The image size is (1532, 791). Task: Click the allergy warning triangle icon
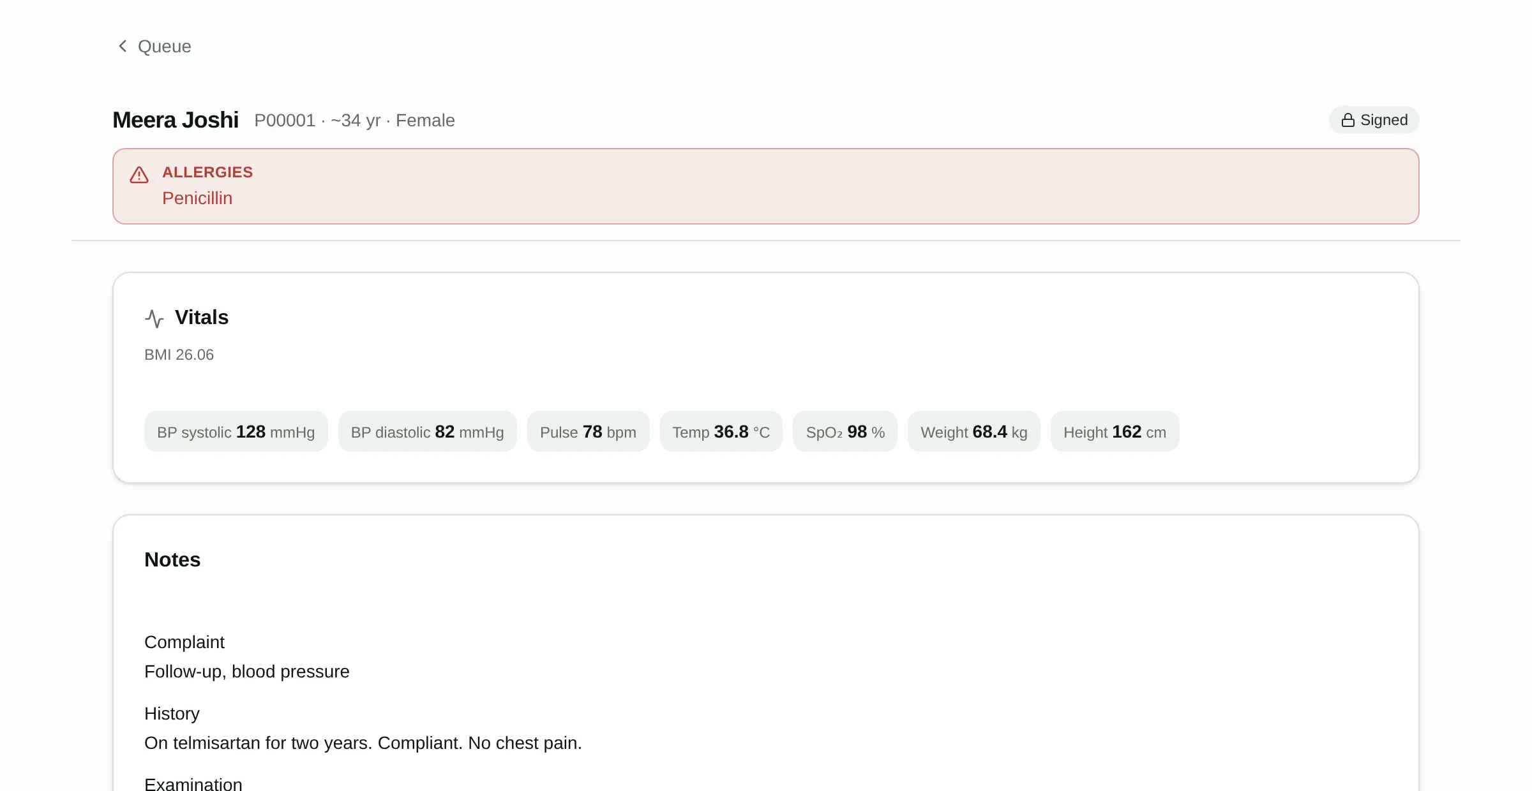139,175
